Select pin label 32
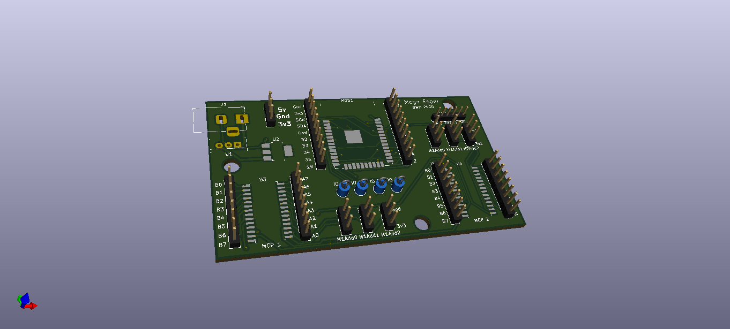 pos(304,139)
